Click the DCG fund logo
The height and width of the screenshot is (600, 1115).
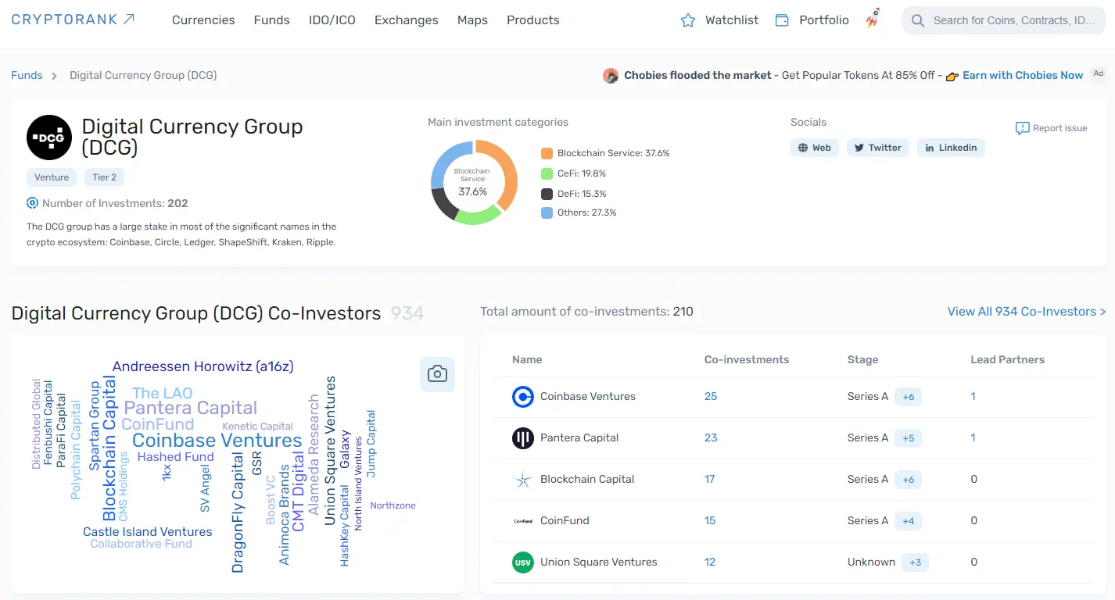pos(49,137)
